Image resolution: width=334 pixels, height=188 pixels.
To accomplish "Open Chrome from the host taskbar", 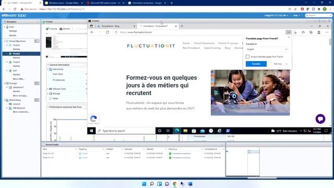I will [175, 184].
